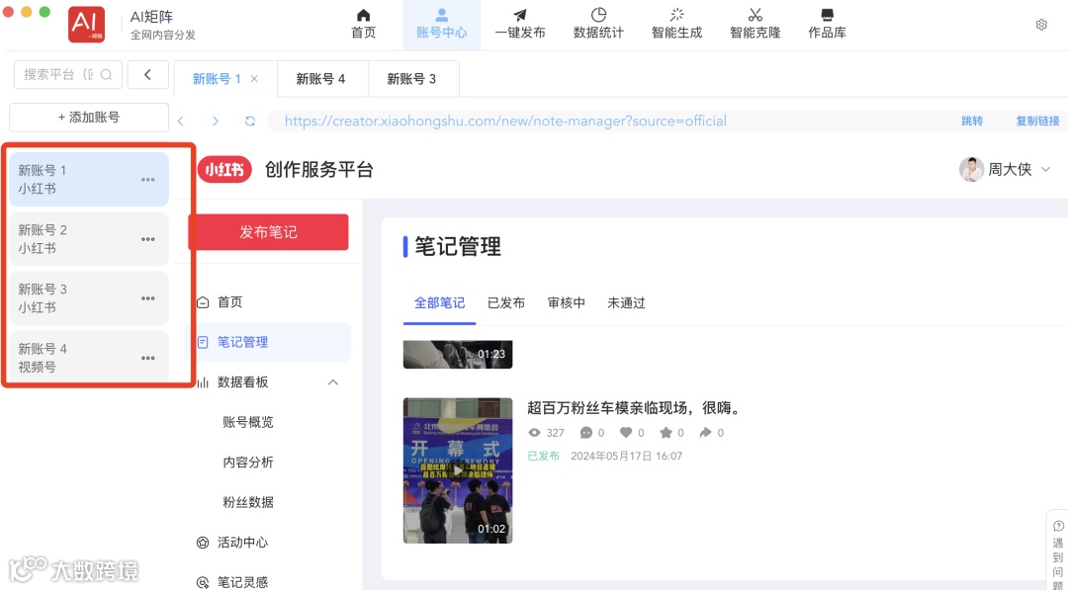This screenshot has width=1068, height=590.
Task: Go forward in embedded browser
Action: click(216, 122)
